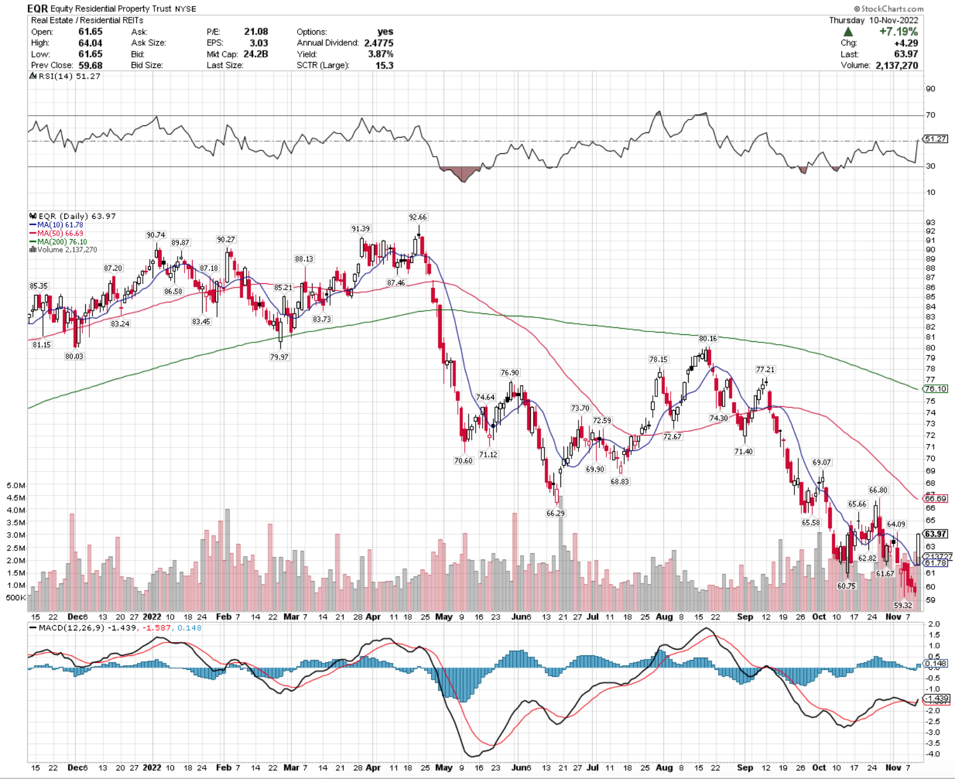Click the MA(10) 61.78 legend entry
The width and height of the screenshot is (955, 779).
click(x=60, y=225)
